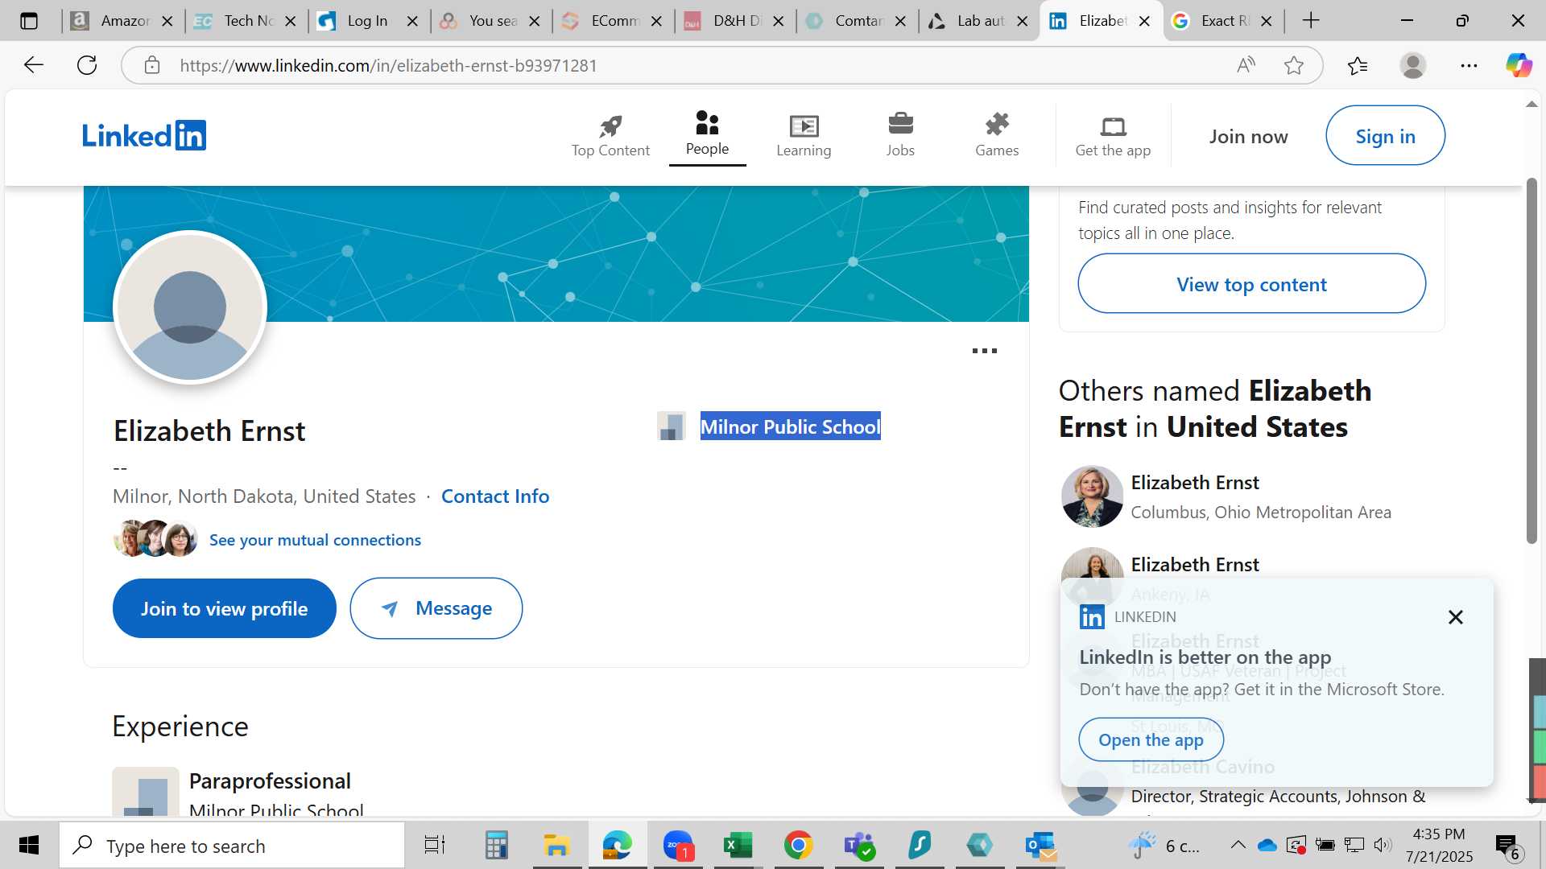Add page to favorites star icon
This screenshot has width=1546, height=869.
point(1294,65)
